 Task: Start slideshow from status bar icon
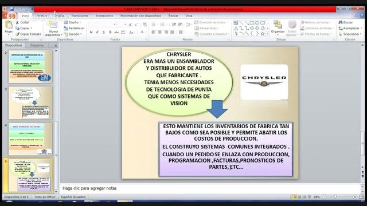point(310,197)
